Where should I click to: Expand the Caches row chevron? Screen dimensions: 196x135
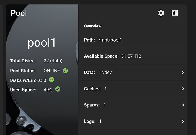coord(182,89)
